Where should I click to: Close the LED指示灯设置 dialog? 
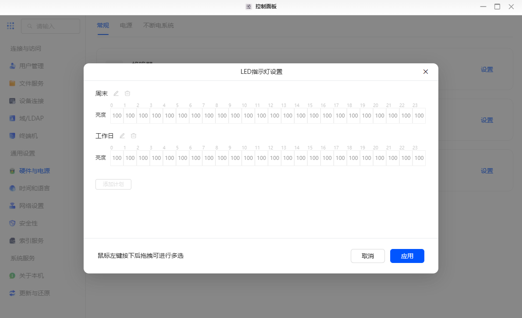click(426, 72)
